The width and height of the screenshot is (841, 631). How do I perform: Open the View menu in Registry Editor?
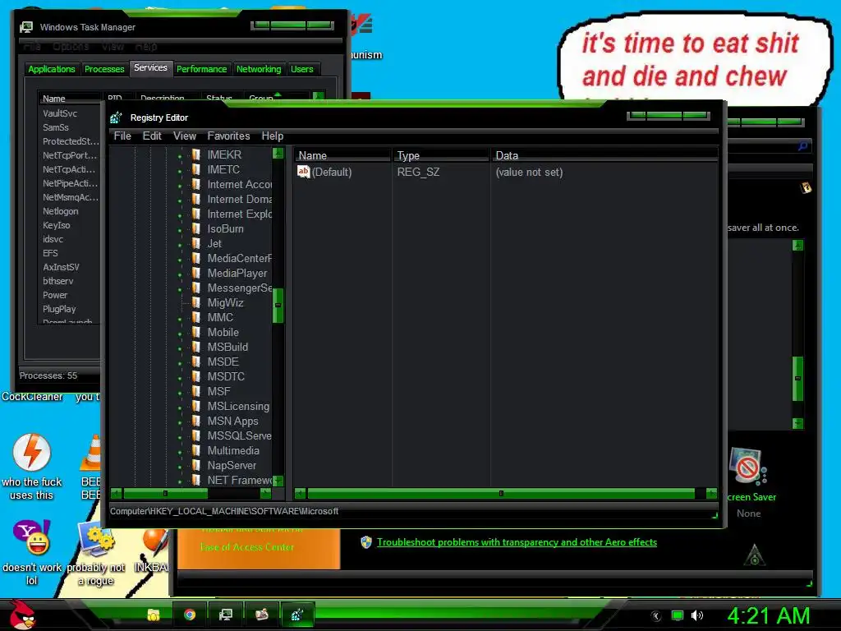185,136
